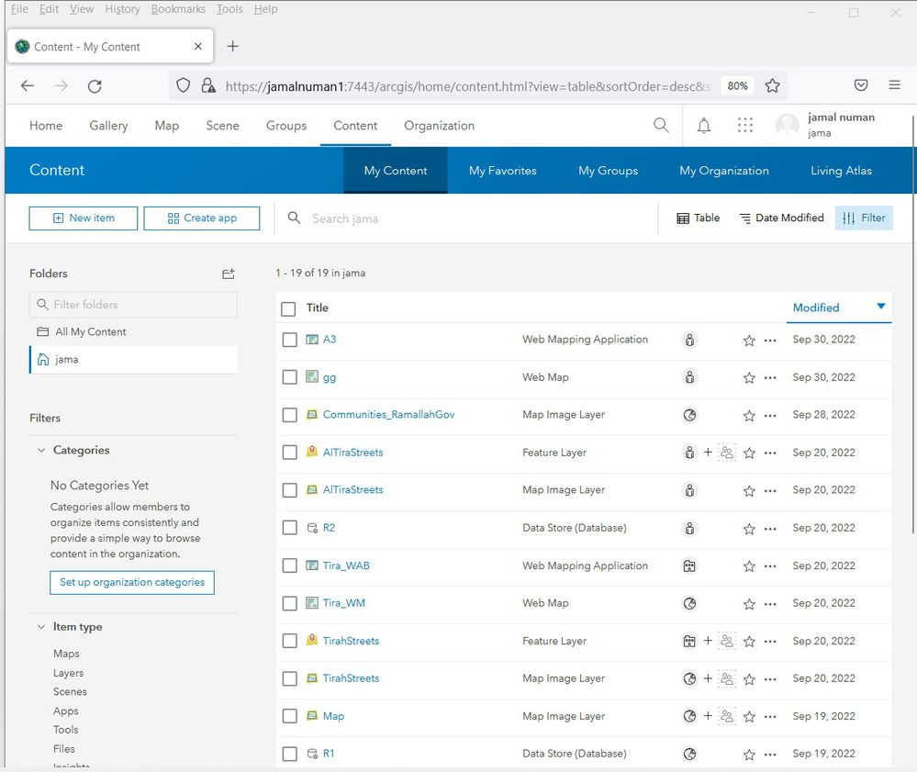Image resolution: width=917 pixels, height=772 pixels.
Task: Bookmark this page with the star icon
Action: coord(773,86)
